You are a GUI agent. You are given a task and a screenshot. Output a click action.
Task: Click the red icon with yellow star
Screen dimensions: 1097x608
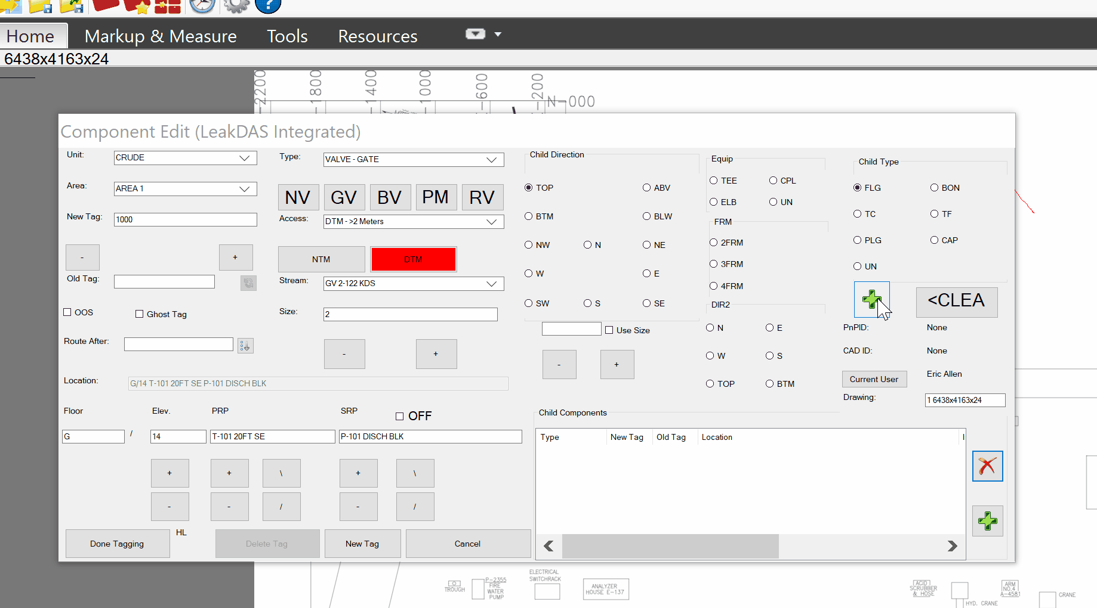click(136, 6)
